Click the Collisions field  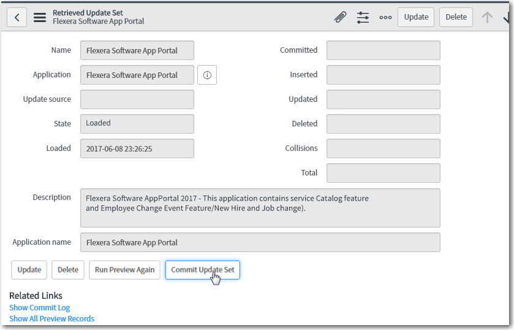point(383,148)
